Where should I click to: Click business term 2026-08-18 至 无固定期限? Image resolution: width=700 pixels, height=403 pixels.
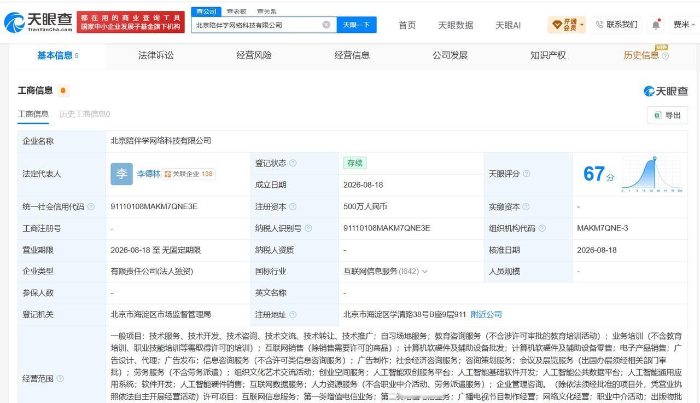(156, 250)
